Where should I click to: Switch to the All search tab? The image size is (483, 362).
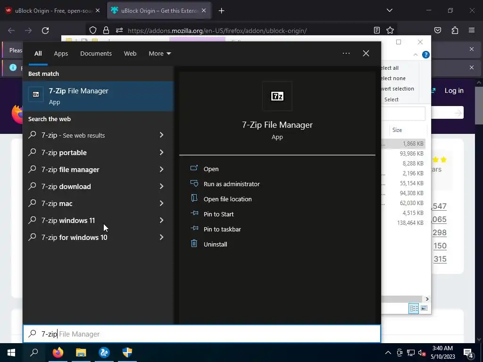pos(38,53)
